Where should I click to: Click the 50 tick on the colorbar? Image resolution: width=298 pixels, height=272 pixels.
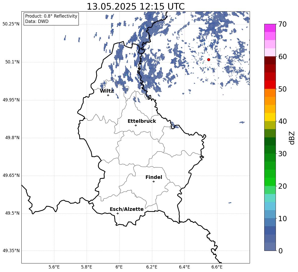(282, 89)
